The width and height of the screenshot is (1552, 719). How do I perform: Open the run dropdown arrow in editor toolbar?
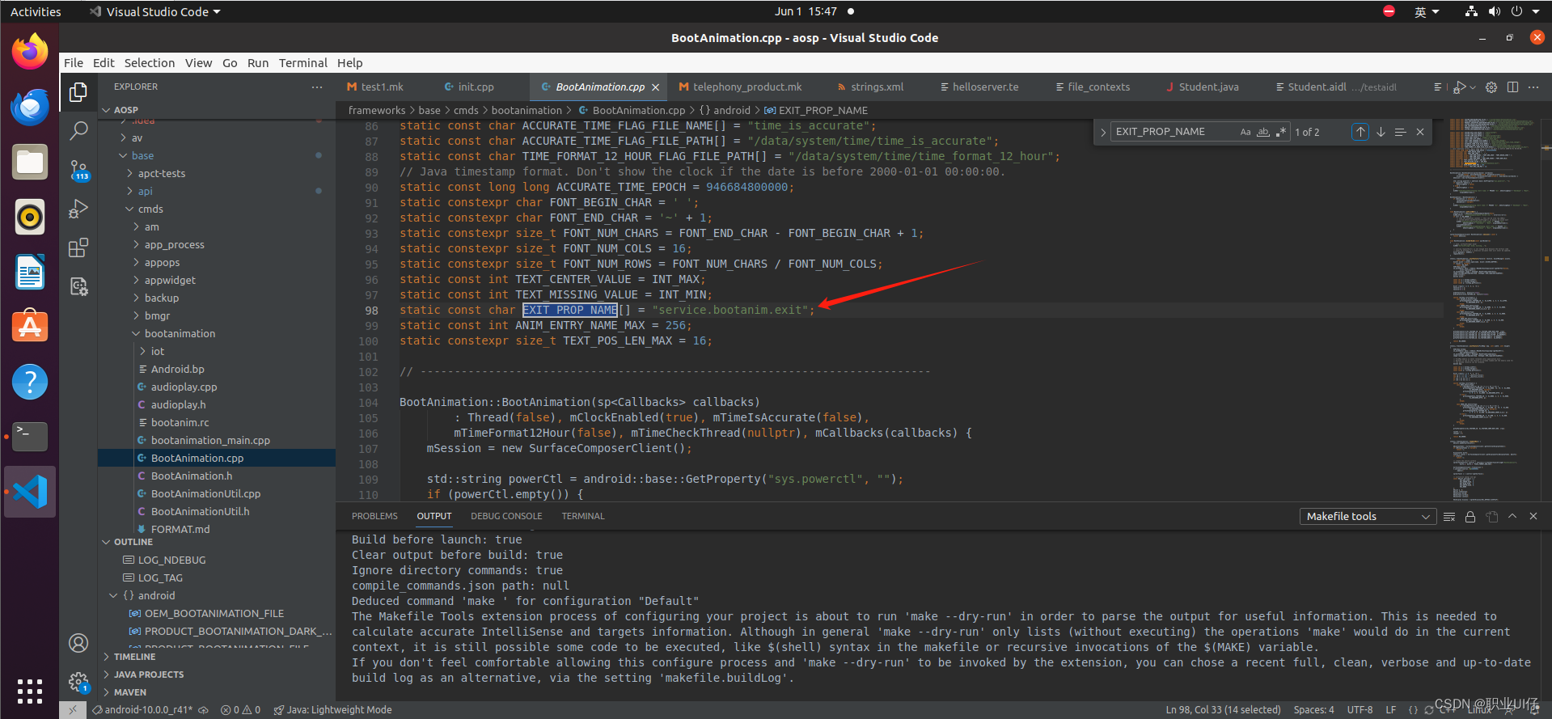pos(1473,87)
